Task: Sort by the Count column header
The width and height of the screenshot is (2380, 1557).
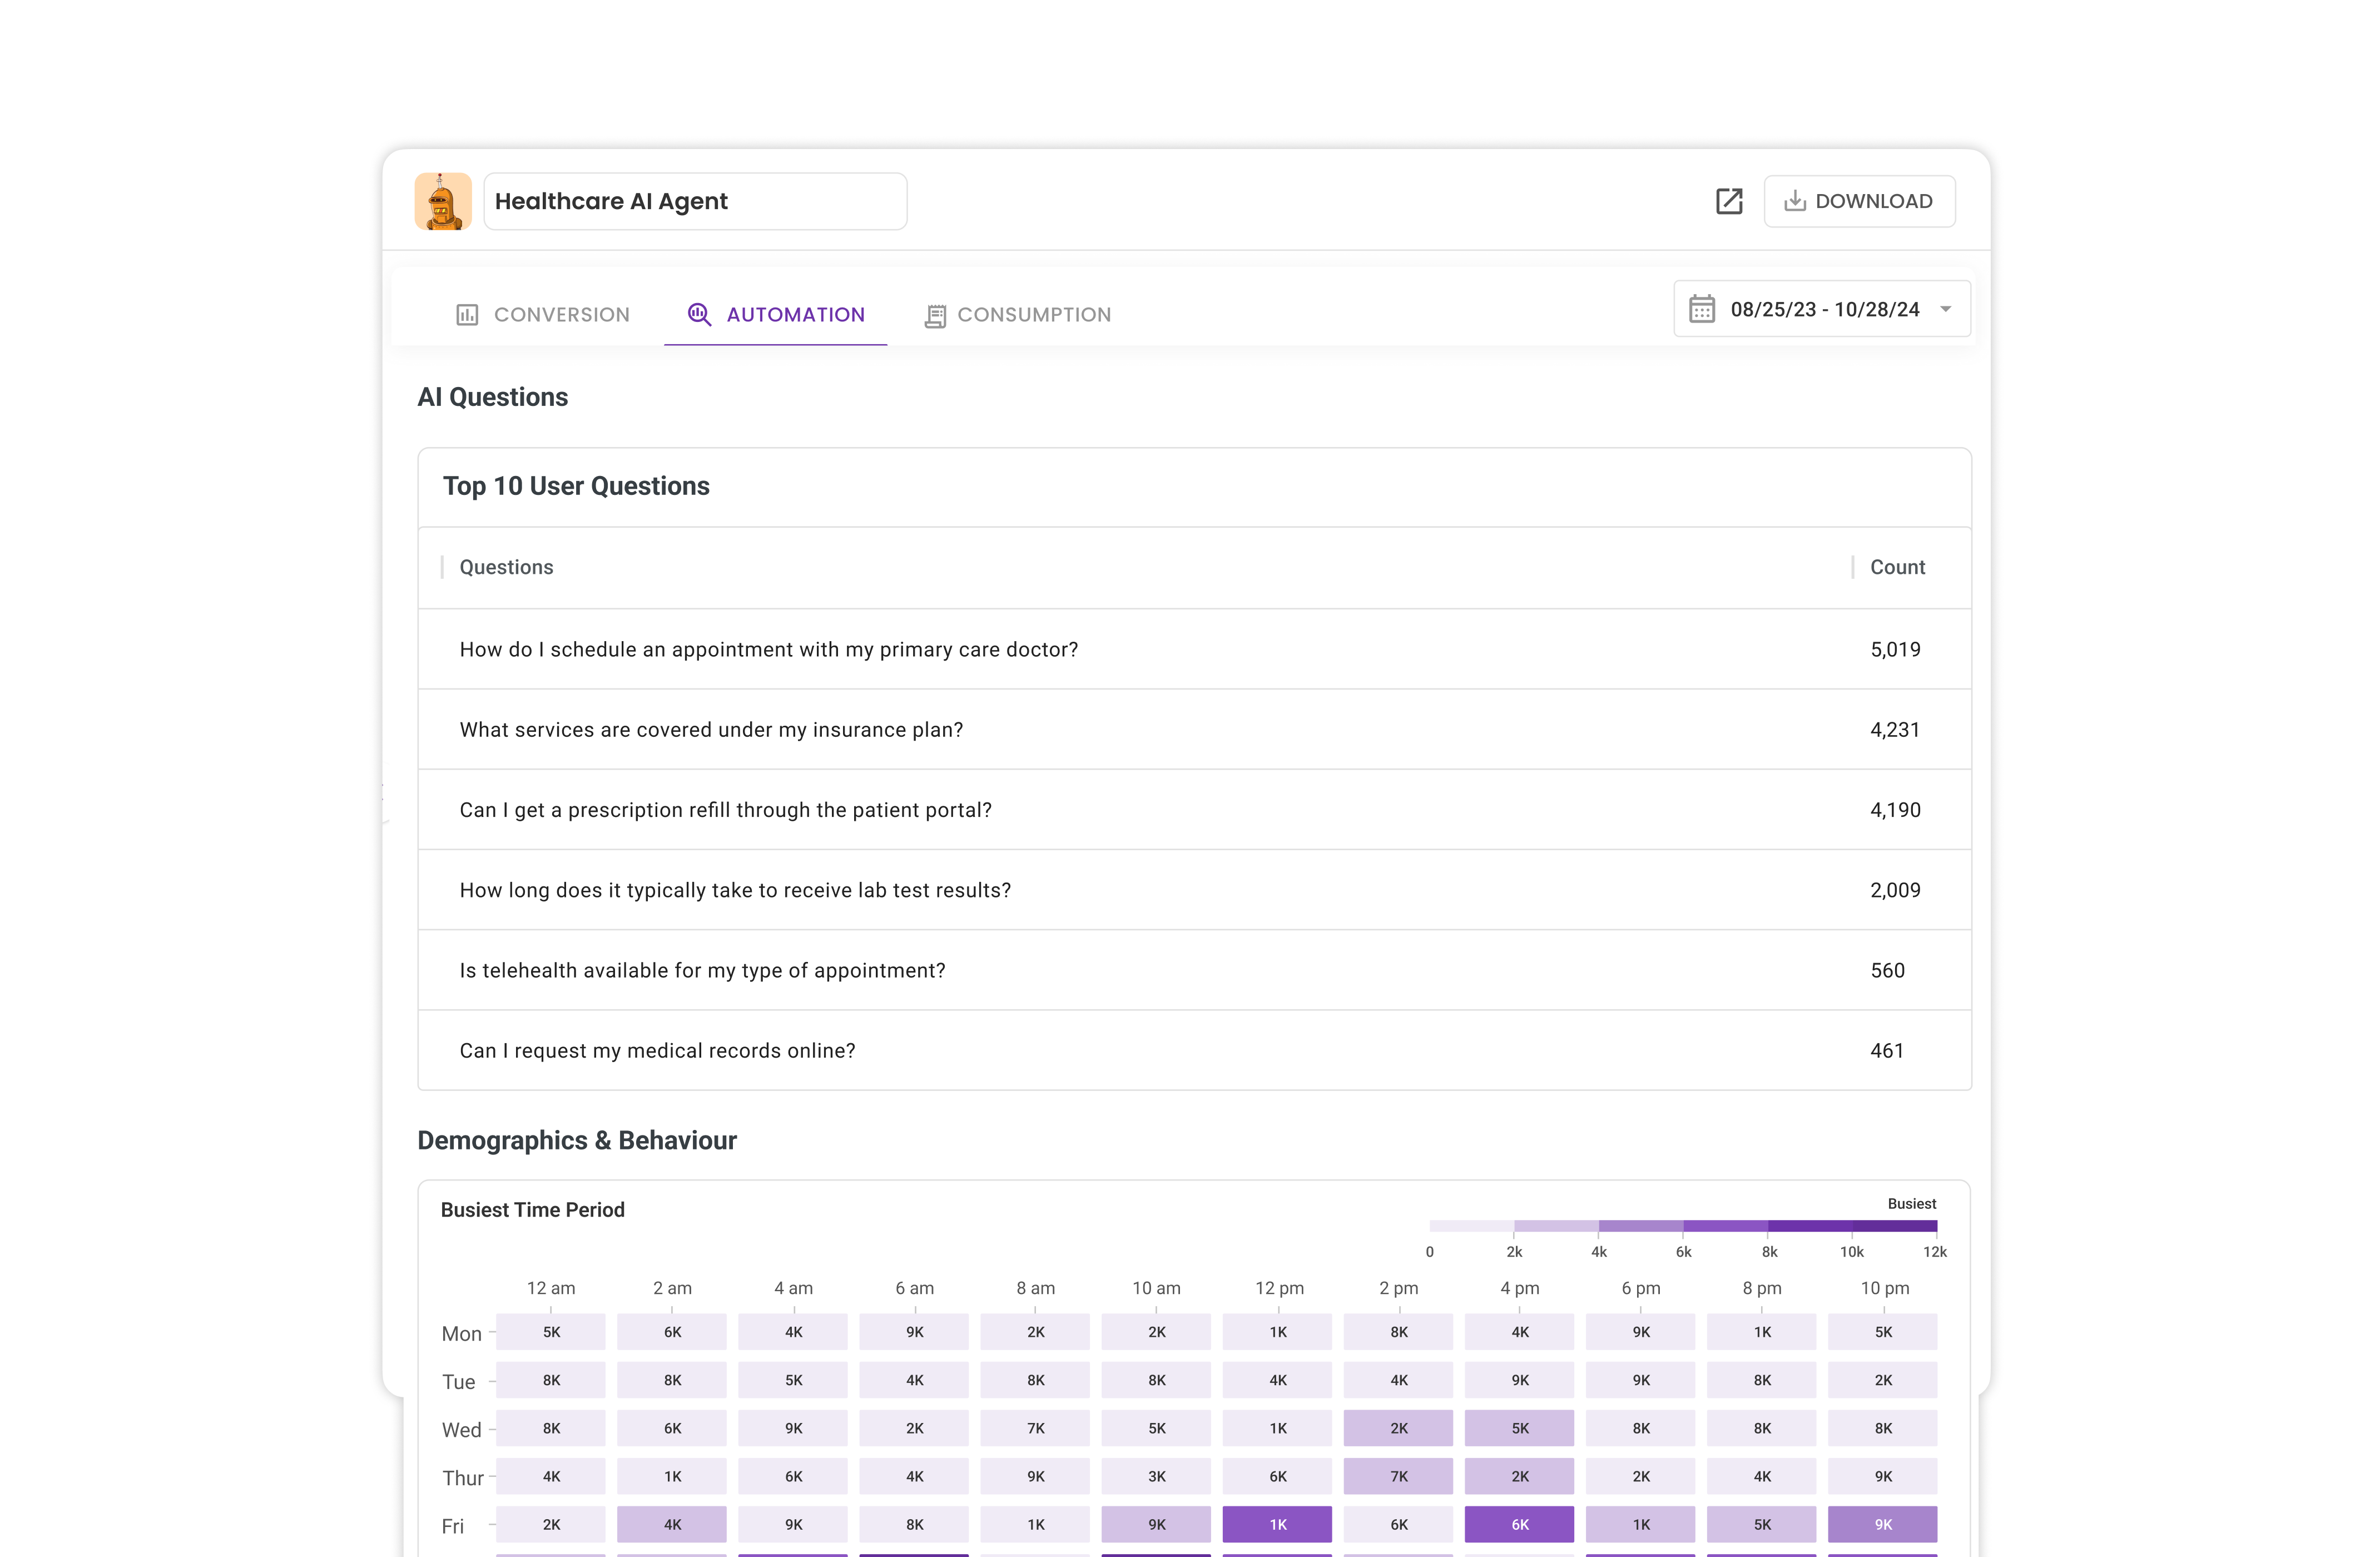Action: (x=1896, y=567)
